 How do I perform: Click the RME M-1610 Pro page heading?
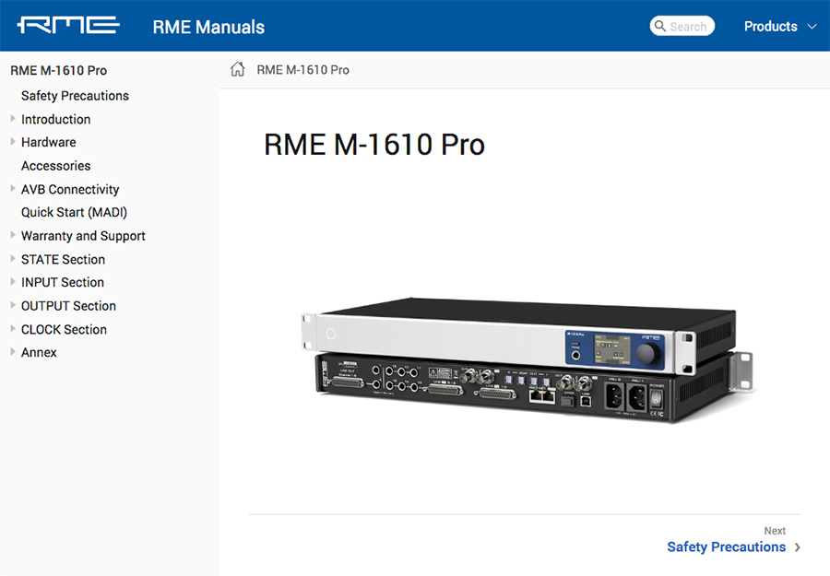(x=374, y=145)
